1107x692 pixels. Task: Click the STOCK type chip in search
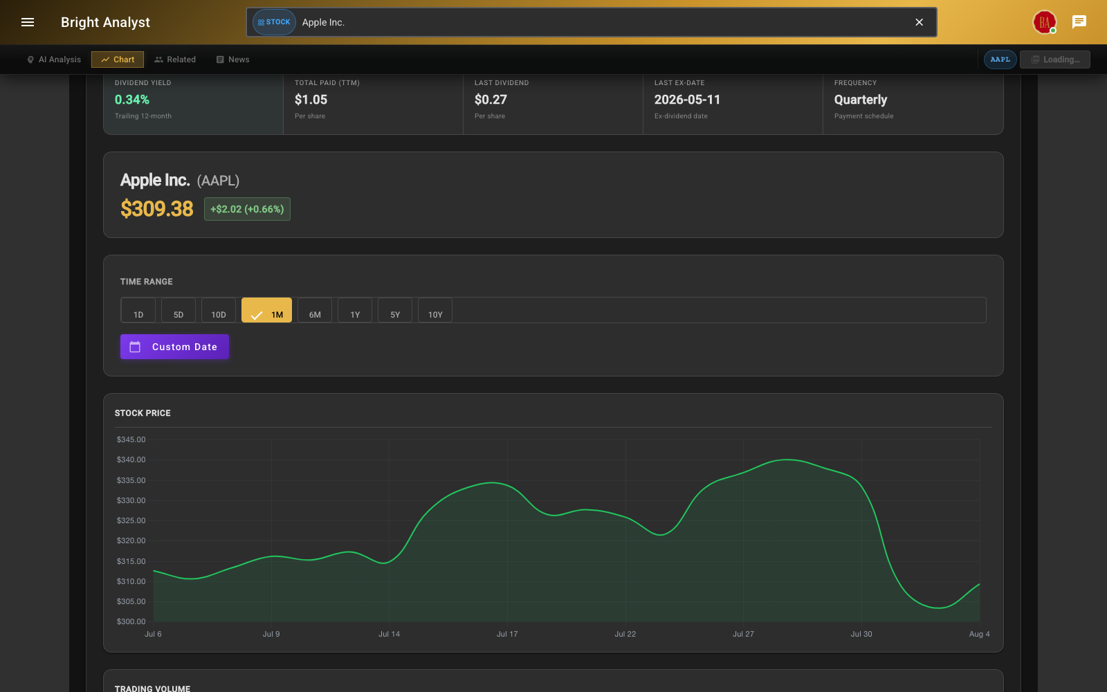coord(274,22)
